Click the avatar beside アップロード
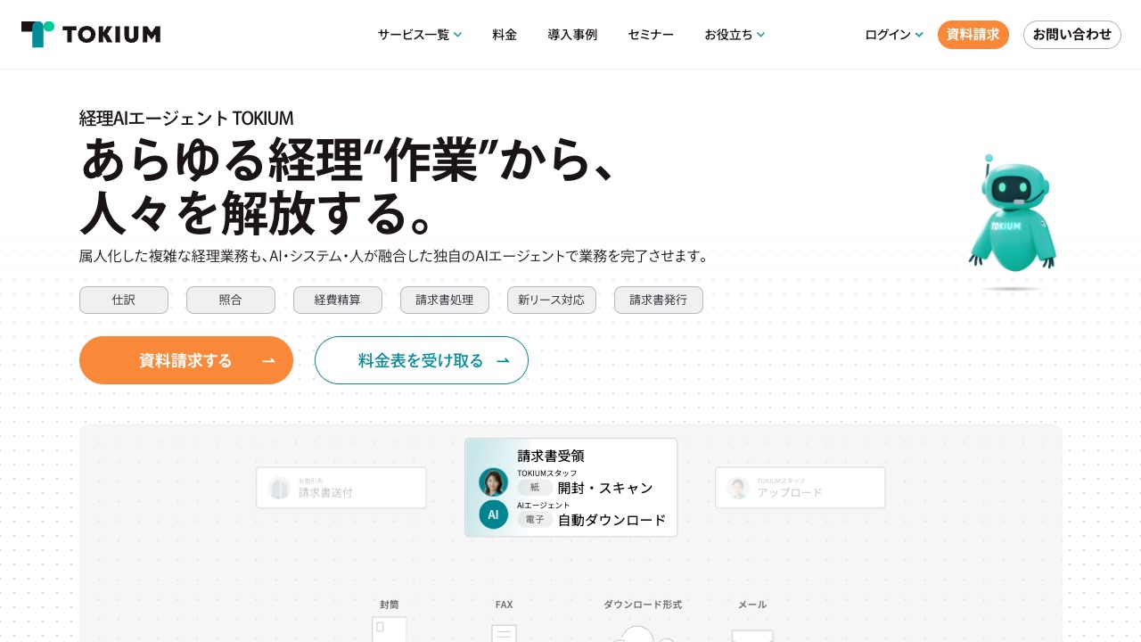 point(738,489)
